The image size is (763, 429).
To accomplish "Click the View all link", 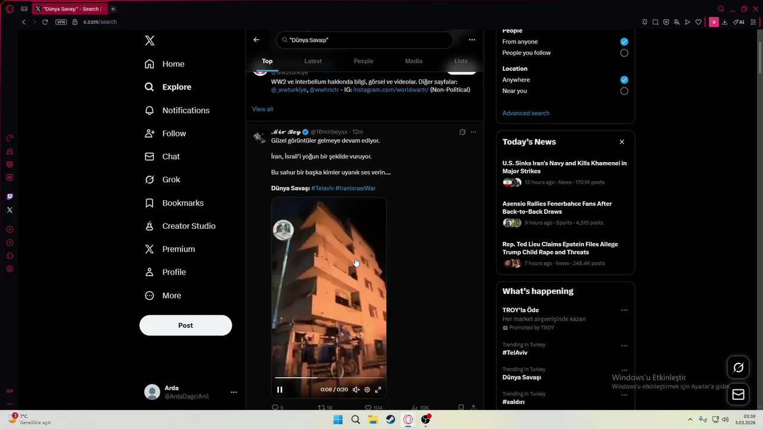I will [x=262, y=109].
